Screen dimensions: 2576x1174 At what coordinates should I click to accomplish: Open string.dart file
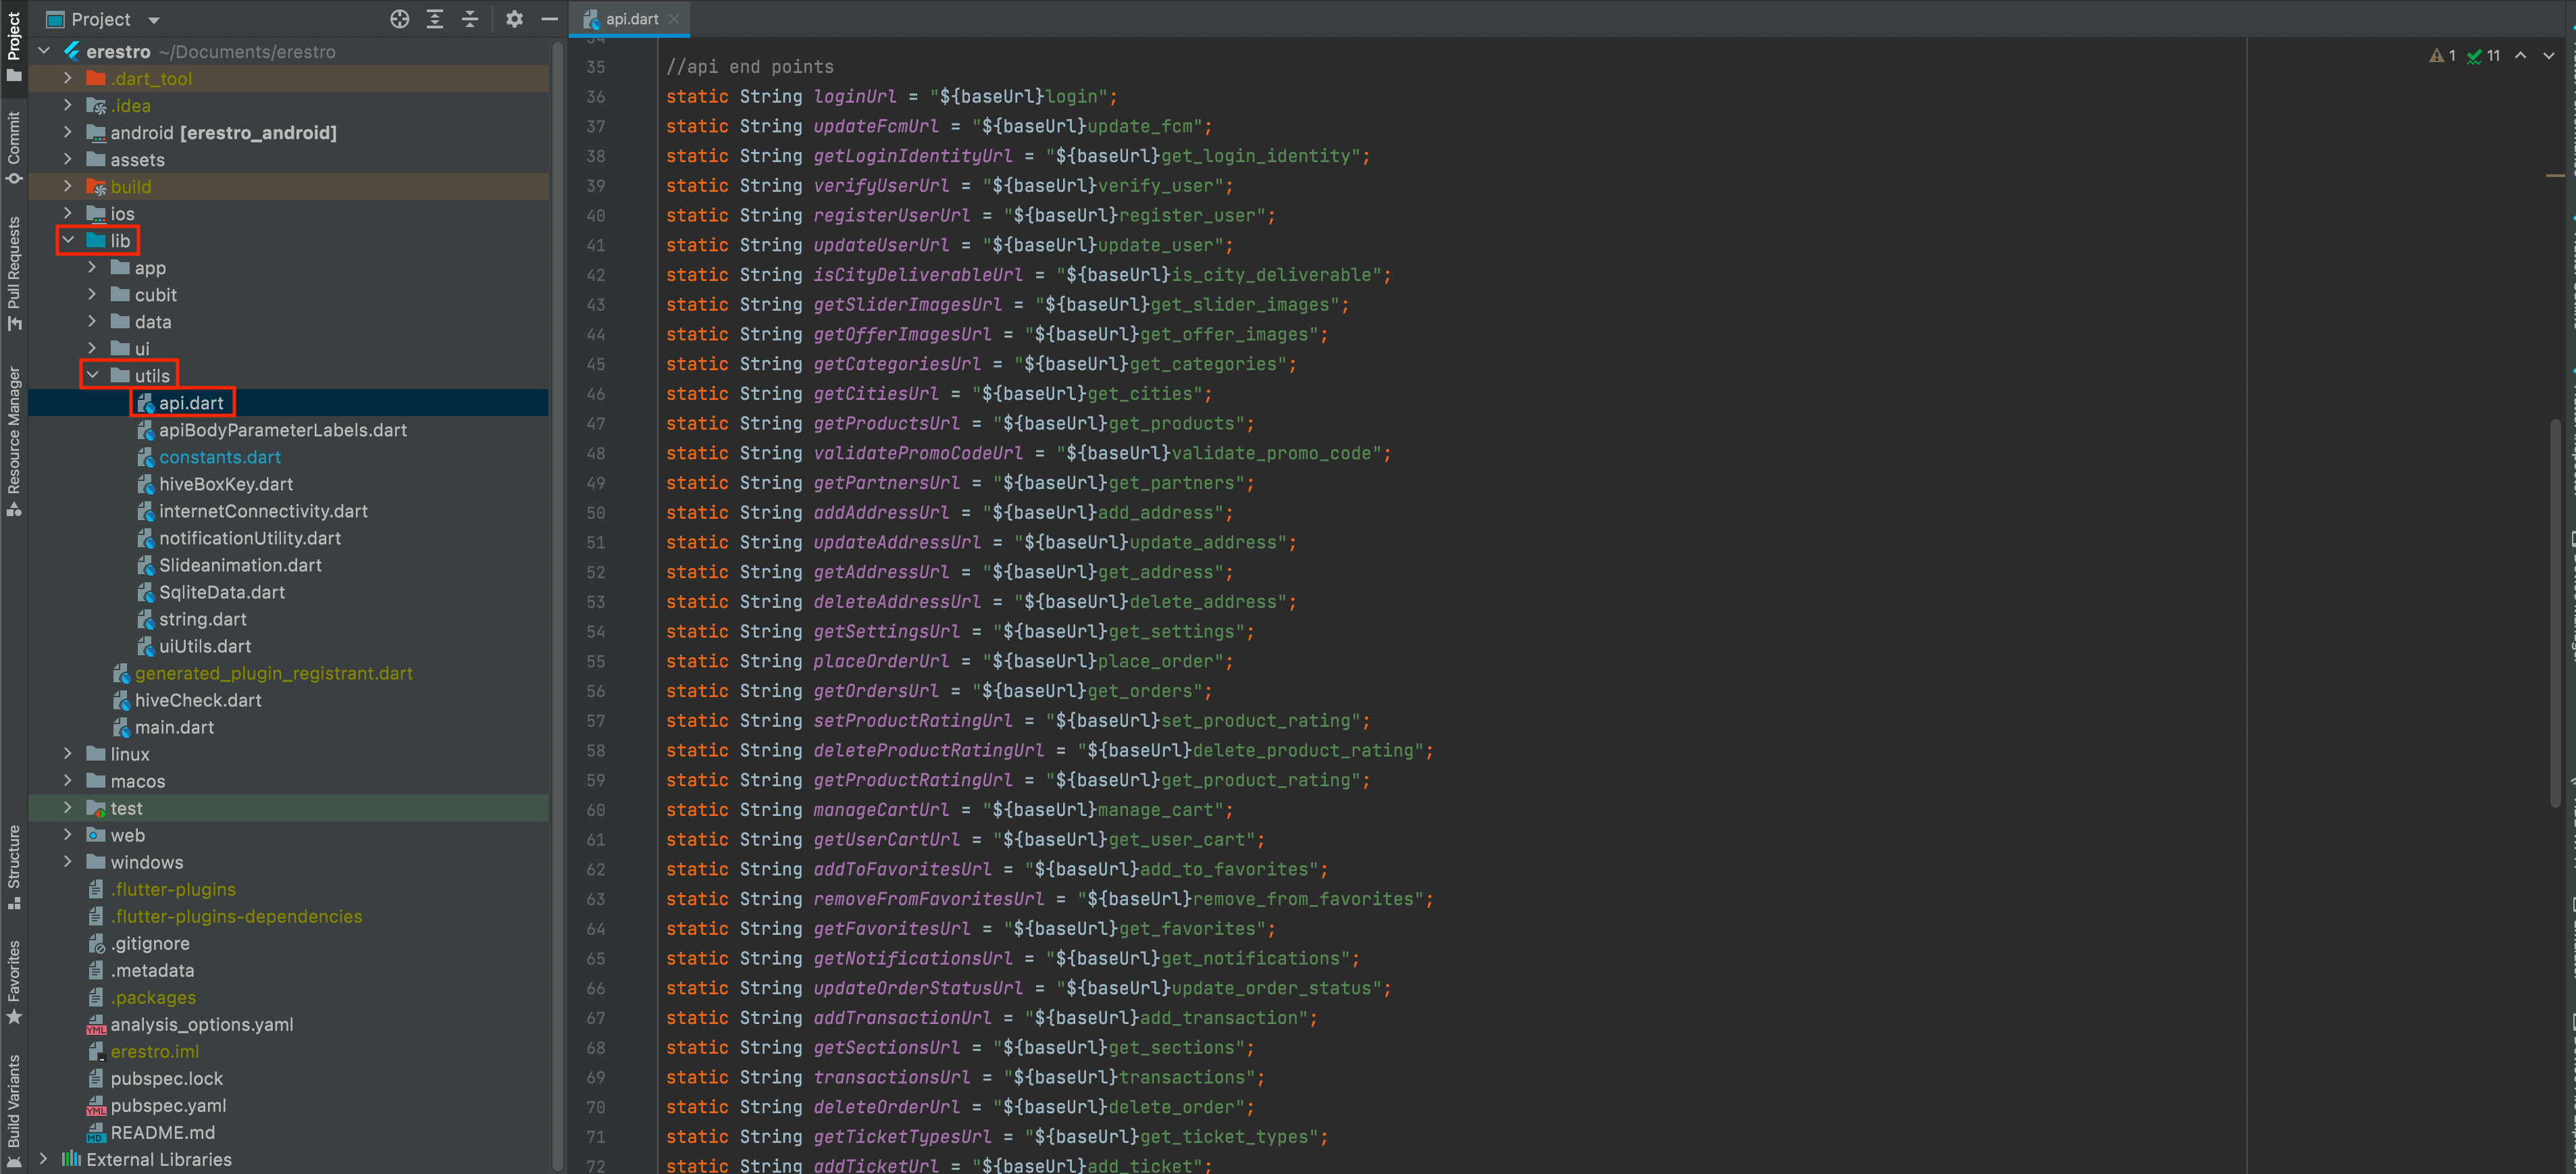[192, 618]
